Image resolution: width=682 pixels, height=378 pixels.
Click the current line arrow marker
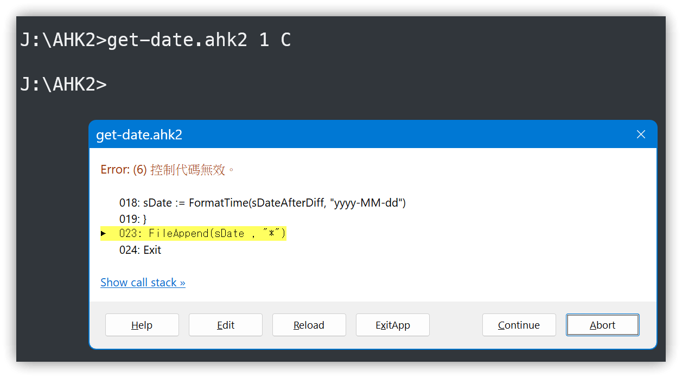pos(104,234)
